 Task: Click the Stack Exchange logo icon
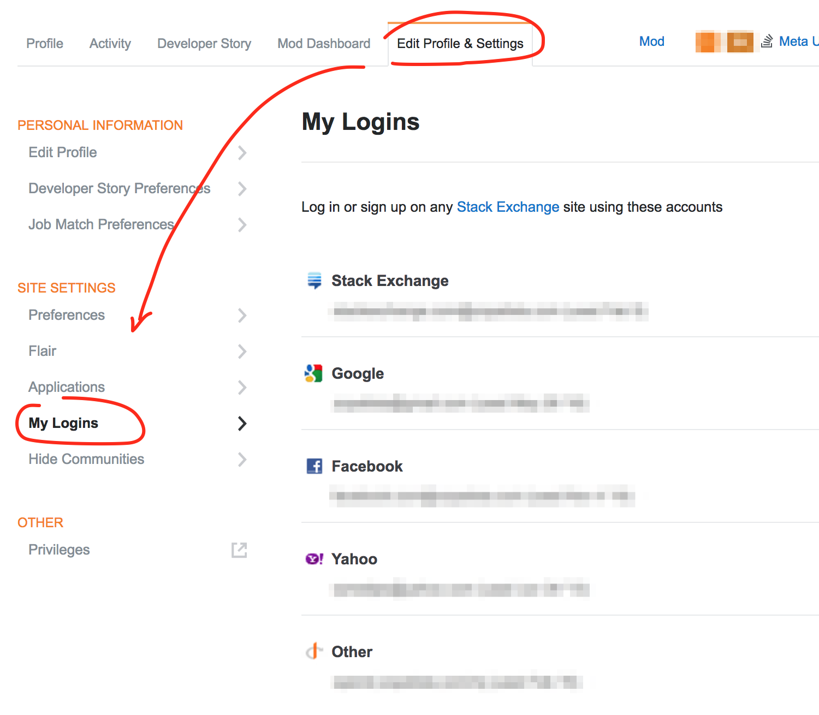(x=314, y=281)
